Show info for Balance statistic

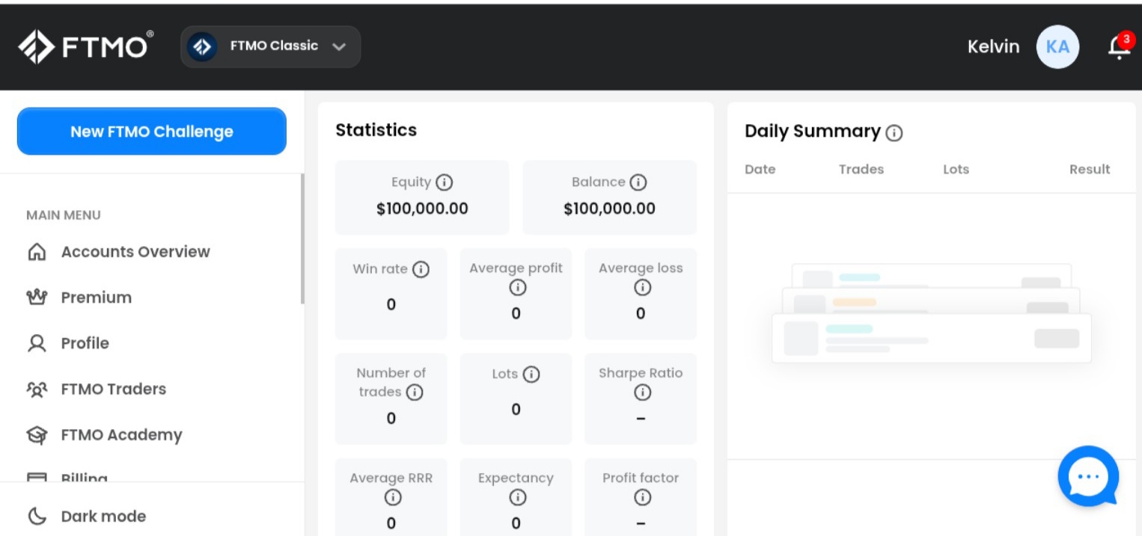click(638, 182)
